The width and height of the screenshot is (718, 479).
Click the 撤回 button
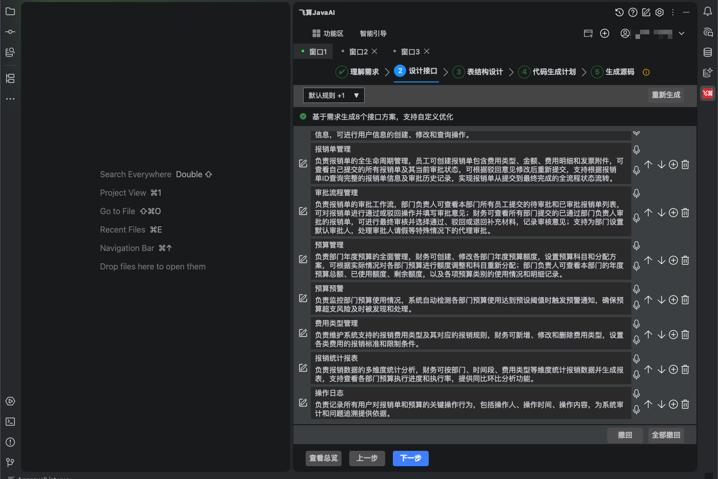625,435
